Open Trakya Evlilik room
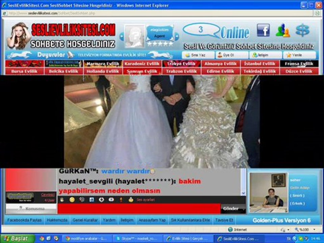This screenshot has width=324, height=243. [181, 64]
